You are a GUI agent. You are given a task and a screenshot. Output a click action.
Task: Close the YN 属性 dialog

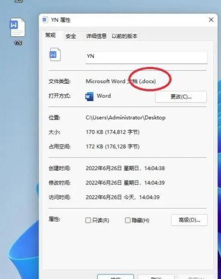point(211,20)
